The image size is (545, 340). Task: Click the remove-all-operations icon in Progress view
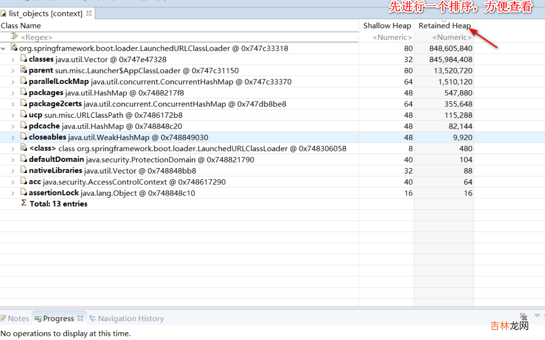(x=523, y=317)
